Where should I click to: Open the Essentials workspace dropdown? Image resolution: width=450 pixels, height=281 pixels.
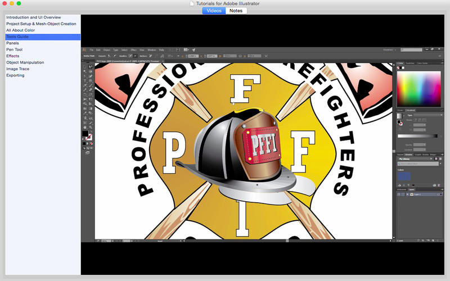click(389, 50)
